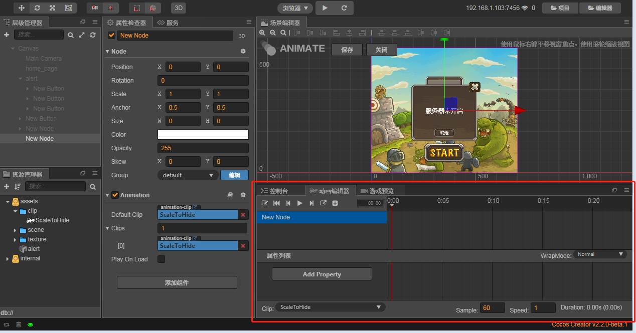Click the 保存 save button in scene
This screenshot has width=636, height=333.
tap(347, 50)
